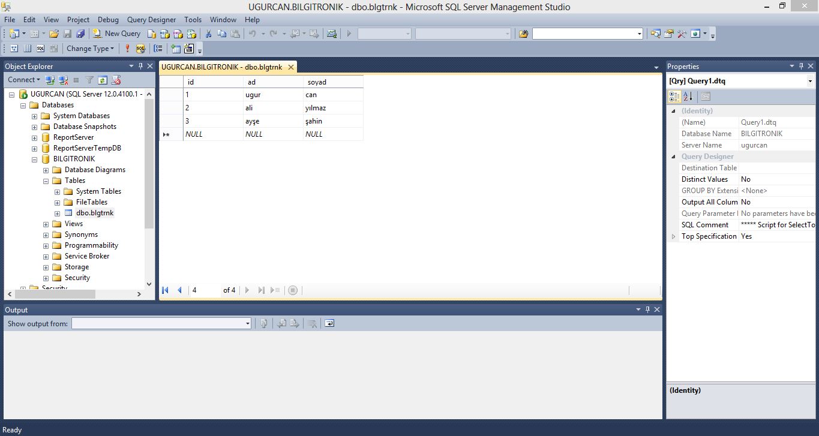Click the Add Group By icon

click(x=158, y=49)
